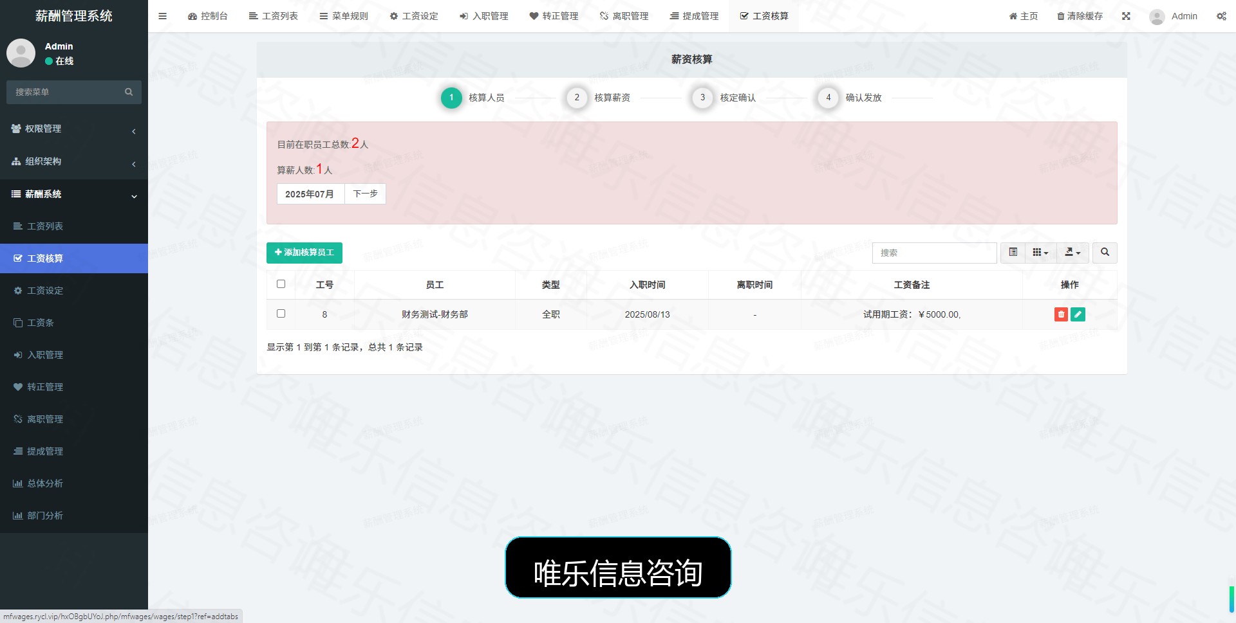The image size is (1236, 623).
Task: Click the 工资备注 column header
Action: pyautogui.click(x=912, y=285)
